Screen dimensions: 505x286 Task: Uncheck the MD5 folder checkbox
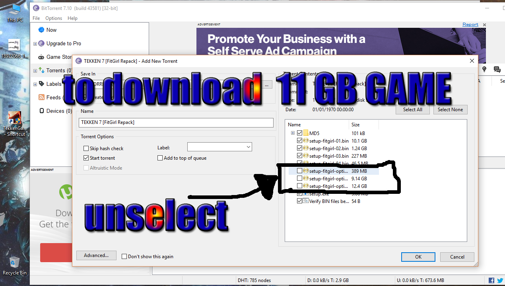(x=299, y=133)
